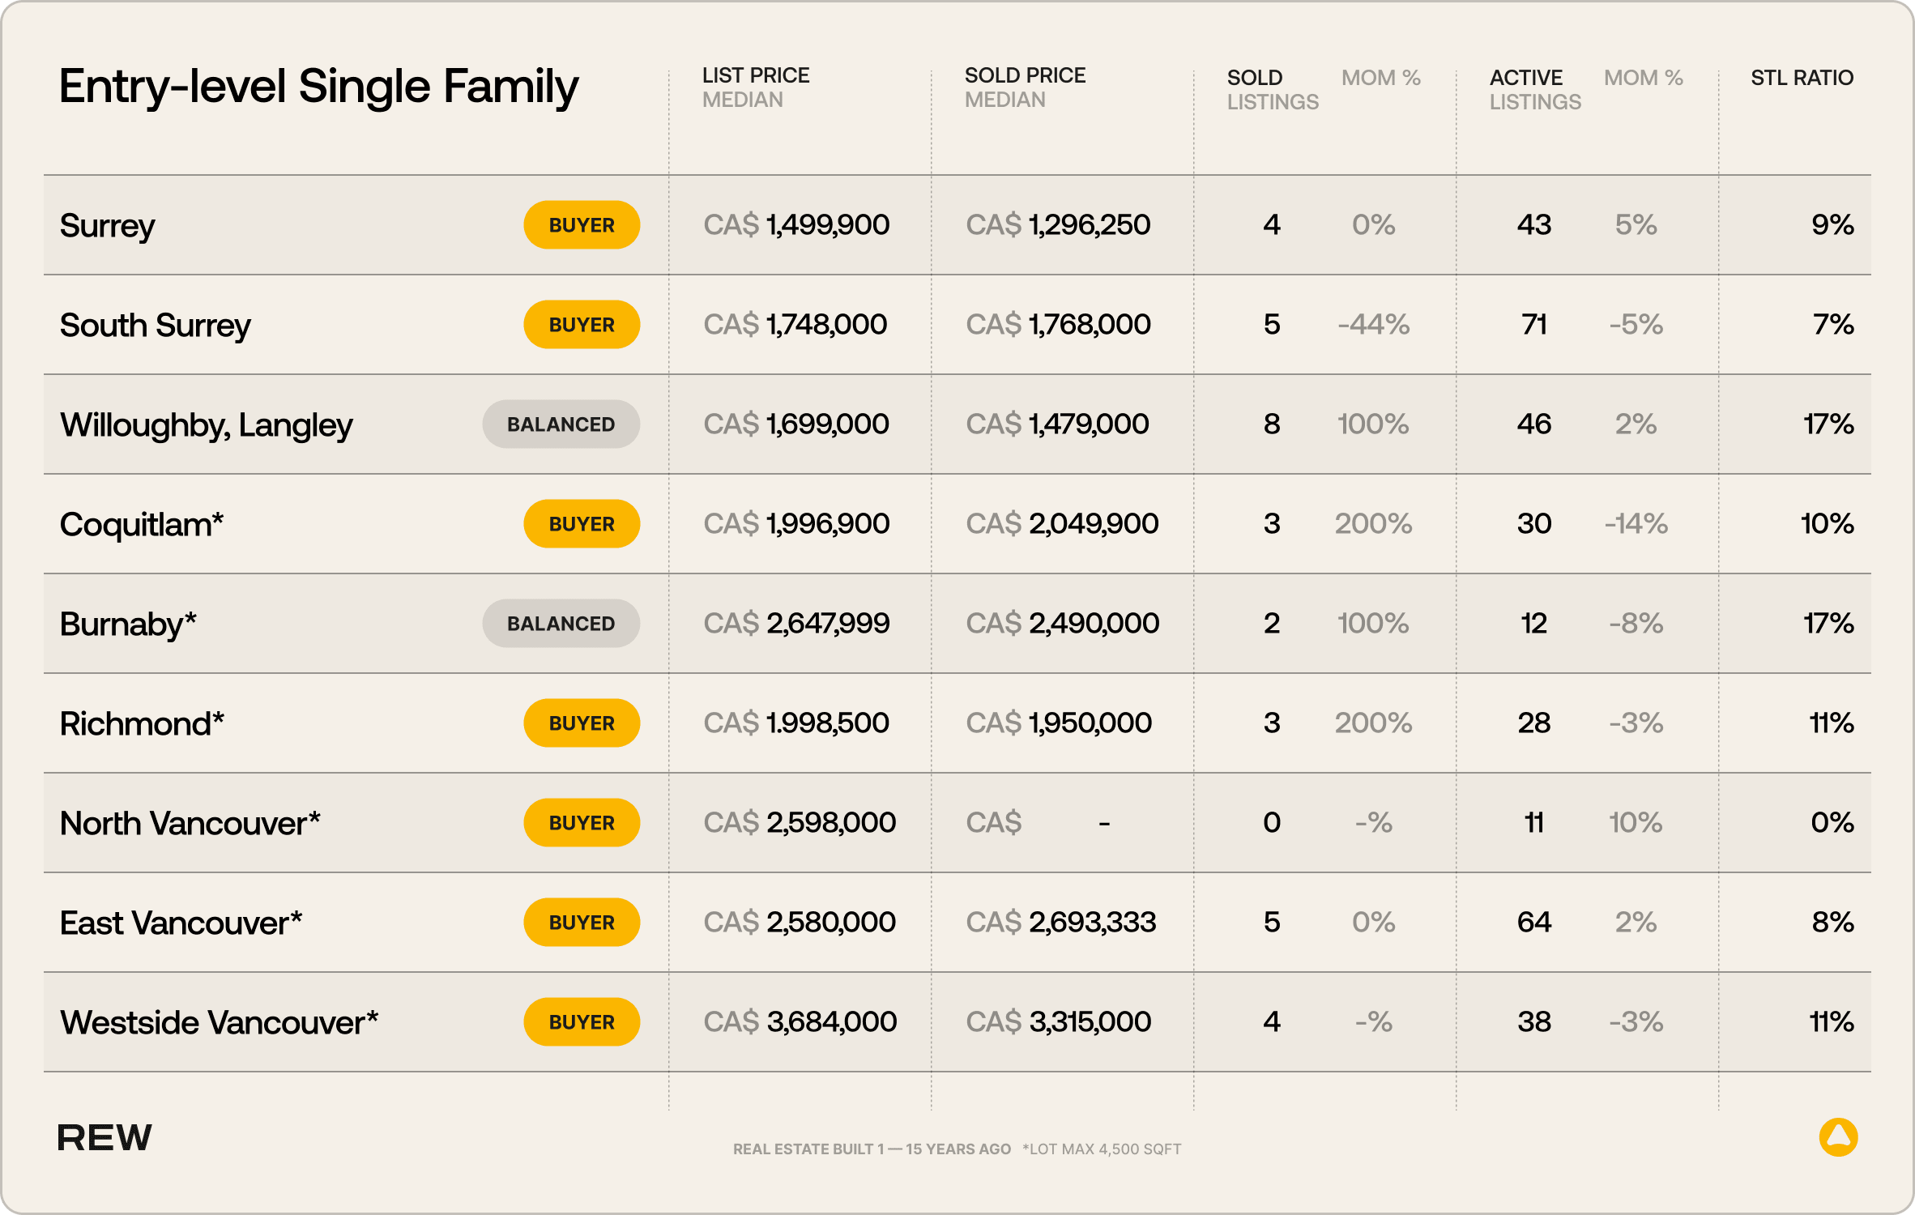Click list price CA$ 1,996,900
1915x1215 pixels.
(x=796, y=523)
